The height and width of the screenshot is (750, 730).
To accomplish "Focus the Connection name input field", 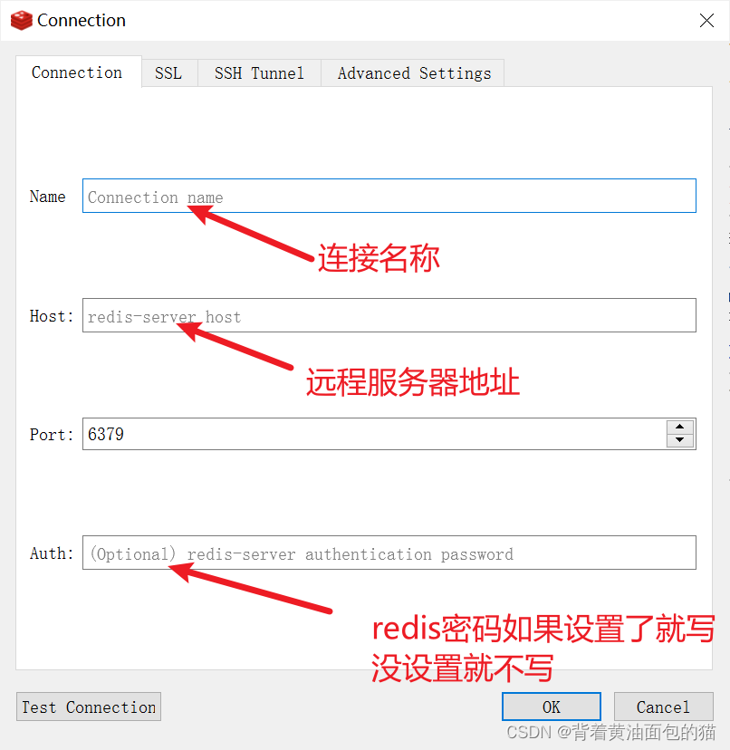I will pos(389,196).
